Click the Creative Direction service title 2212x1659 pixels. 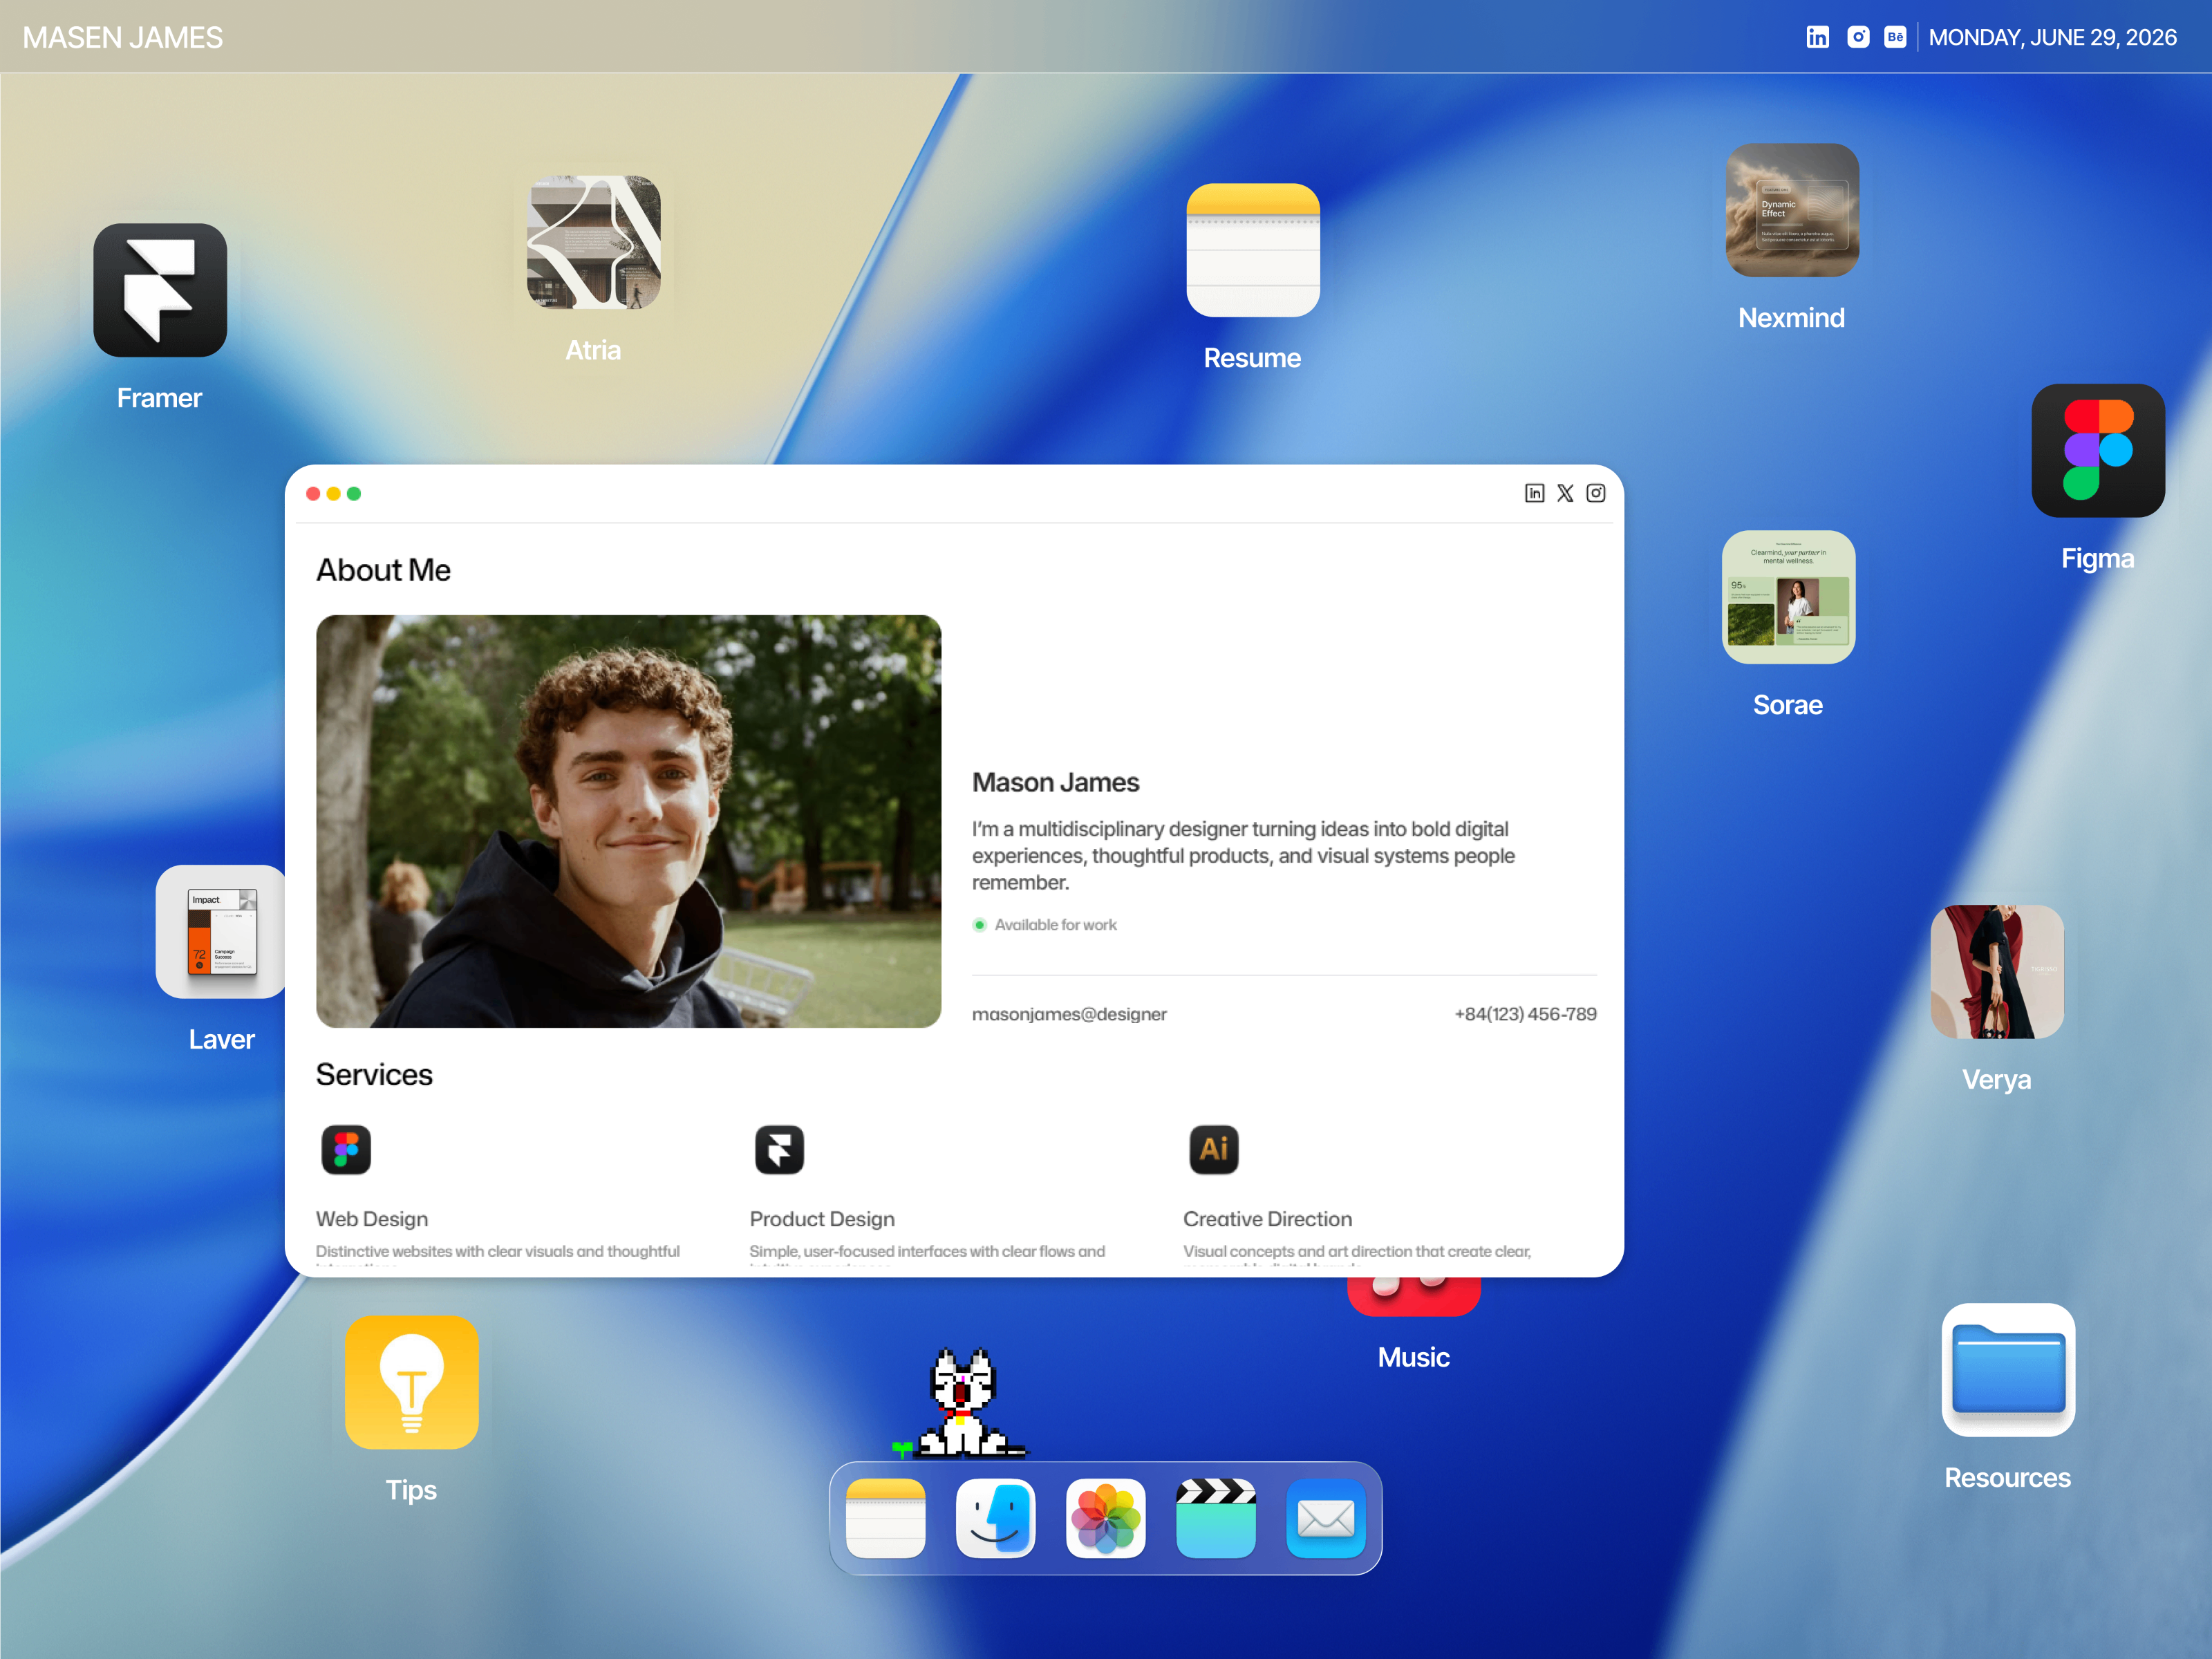(x=1267, y=1219)
